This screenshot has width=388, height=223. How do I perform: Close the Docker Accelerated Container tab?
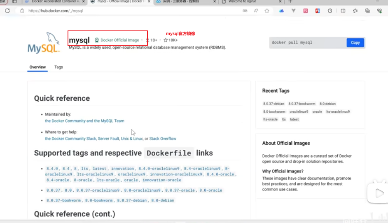(84, 2)
